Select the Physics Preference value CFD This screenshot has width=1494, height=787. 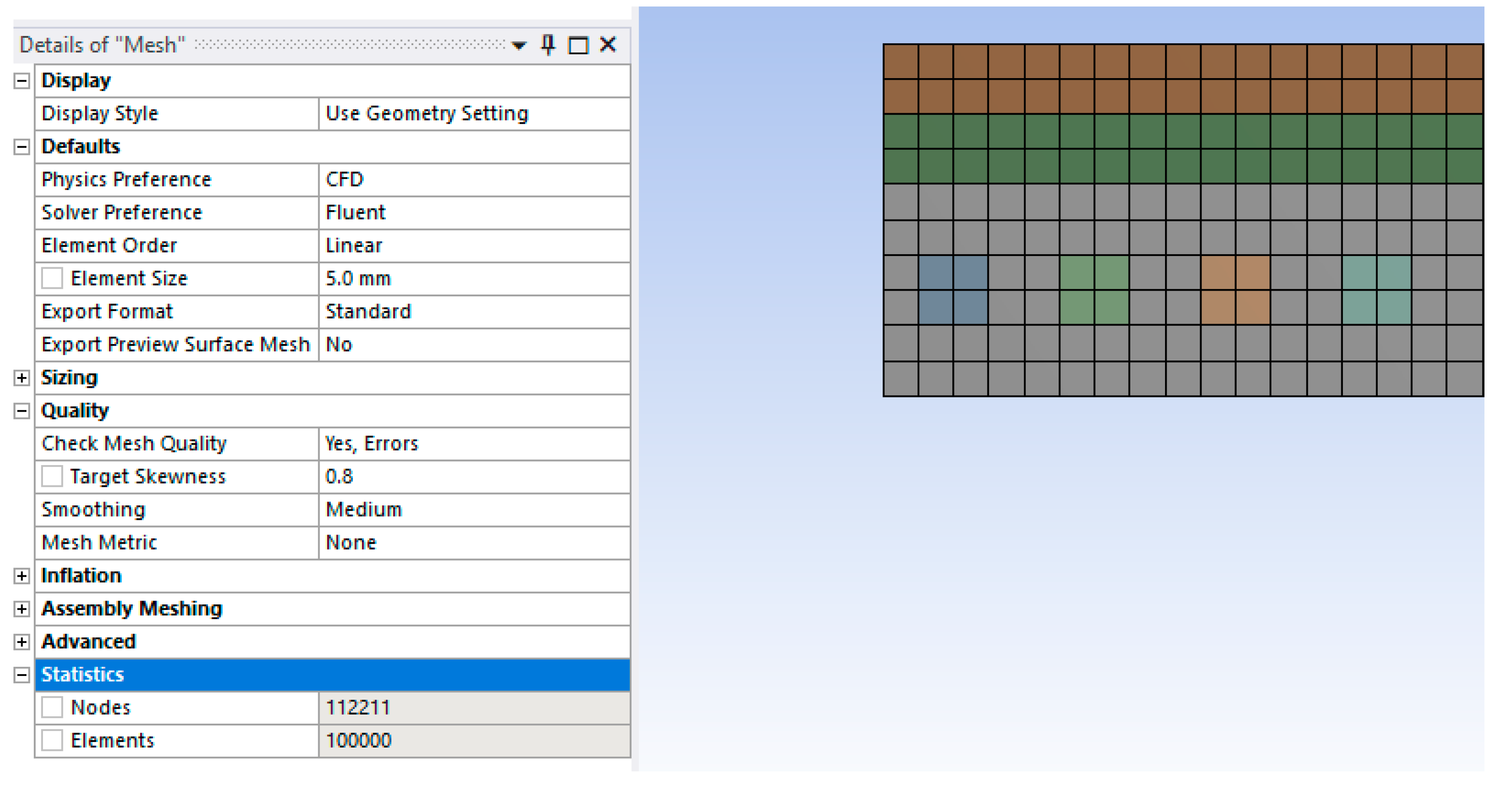coord(473,180)
